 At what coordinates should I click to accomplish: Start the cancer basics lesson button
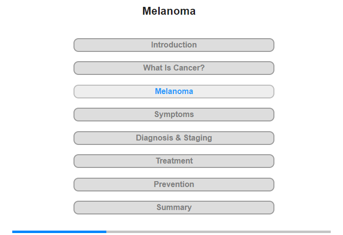coord(173,68)
